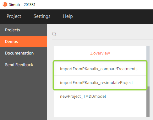This screenshot has width=153, height=120.
Task: Open newProject_TMDDmodel demo
Action: click(x=100, y=96)
